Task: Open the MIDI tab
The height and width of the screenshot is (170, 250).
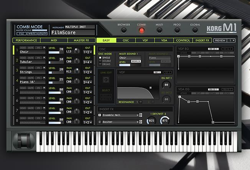Action: (54, 40)
